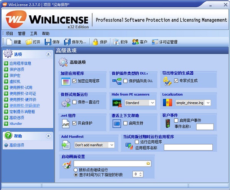The height and width of the screenshot is (190, 230).
Task: Open XBundler sidebar link
Action: point(16,124)
